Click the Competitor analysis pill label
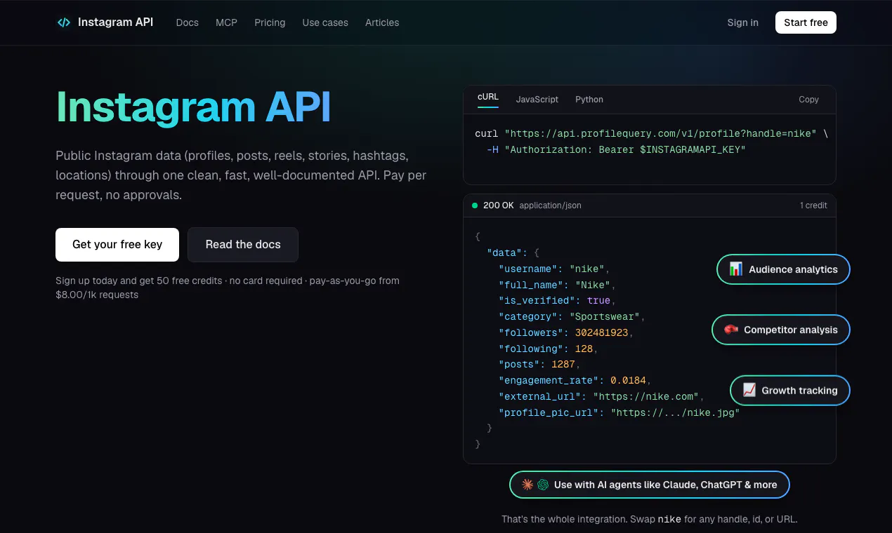Image resolution: width=892 pixels, height=533 pixels. (x=791, y=330)
